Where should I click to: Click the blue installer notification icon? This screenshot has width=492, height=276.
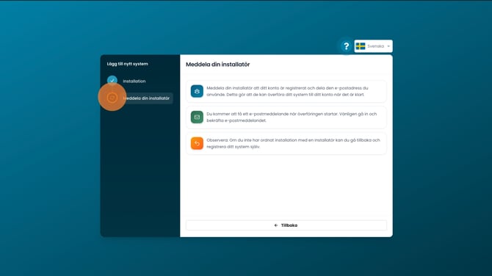(197, 91)
